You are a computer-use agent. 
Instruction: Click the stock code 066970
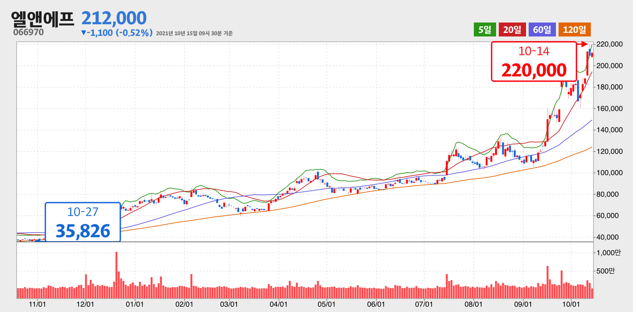tap(29, 32)
